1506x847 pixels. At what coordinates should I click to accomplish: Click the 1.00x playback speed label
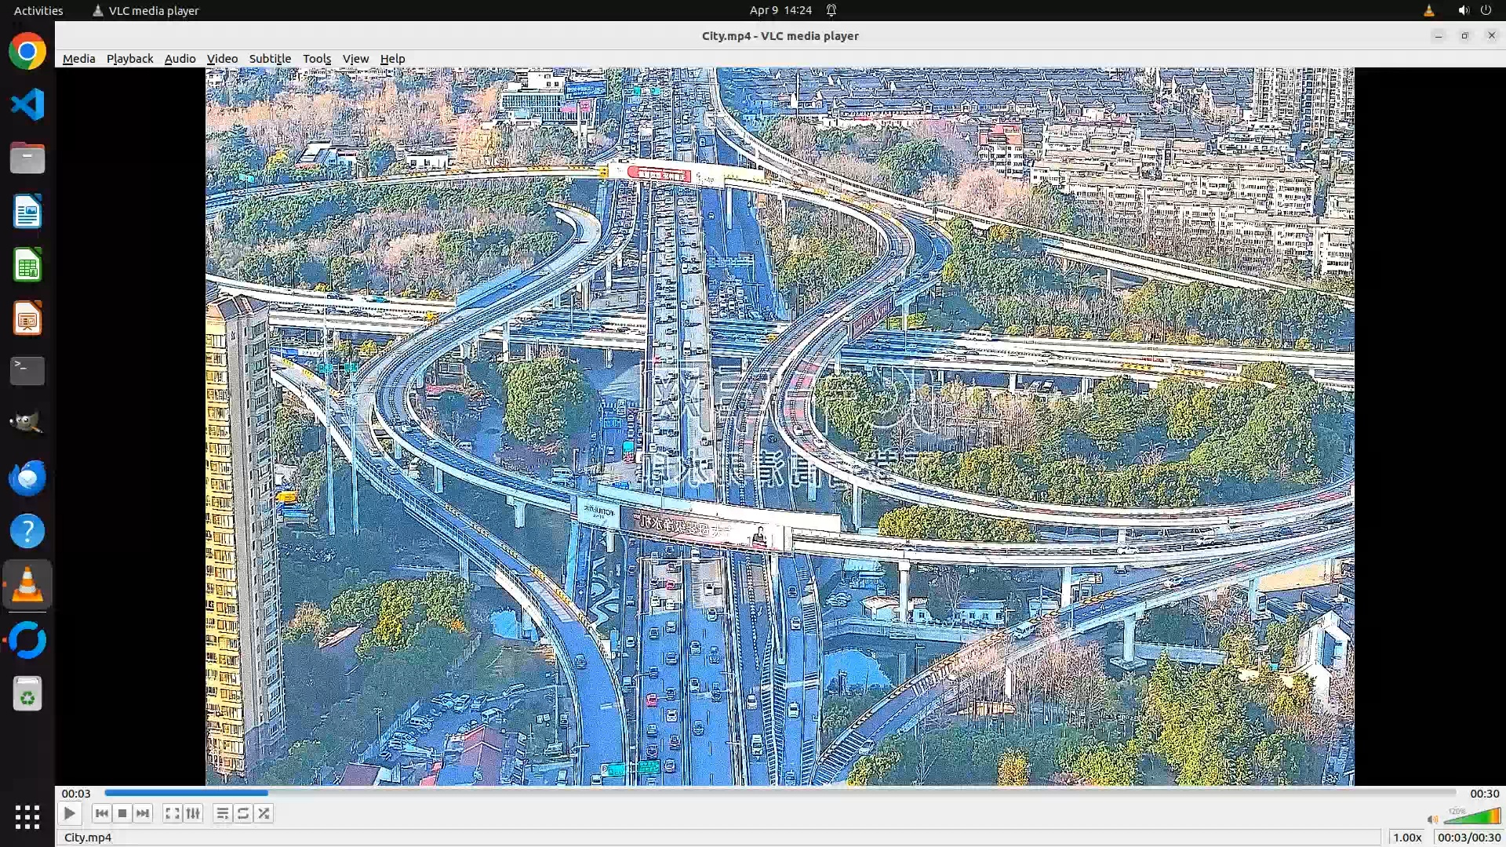pyautogui.click(x=1407, y=838)
